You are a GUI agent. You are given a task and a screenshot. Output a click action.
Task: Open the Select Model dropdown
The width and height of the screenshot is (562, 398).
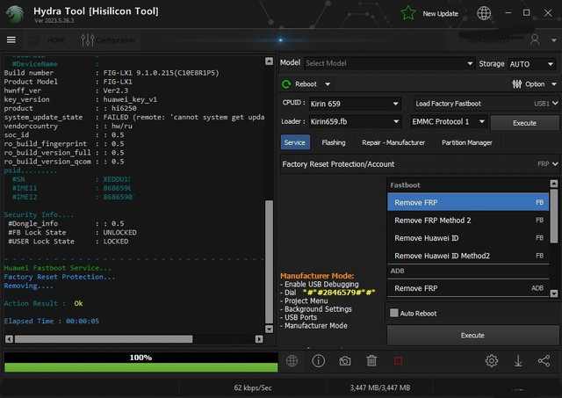tap(389, 63)
